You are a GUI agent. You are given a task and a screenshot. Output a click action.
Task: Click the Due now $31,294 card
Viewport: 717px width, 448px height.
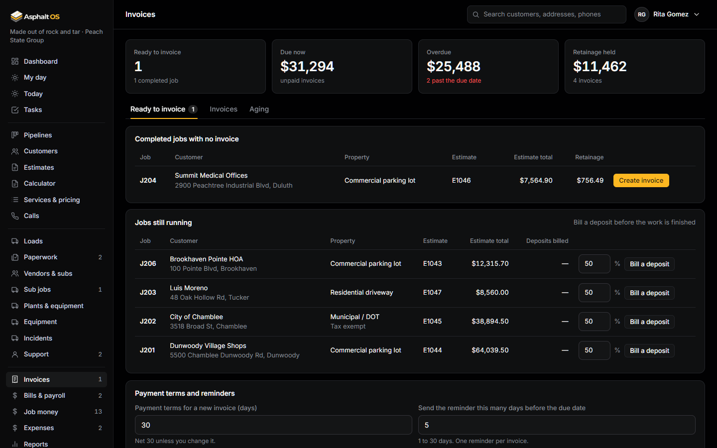(x=342, y=67)
